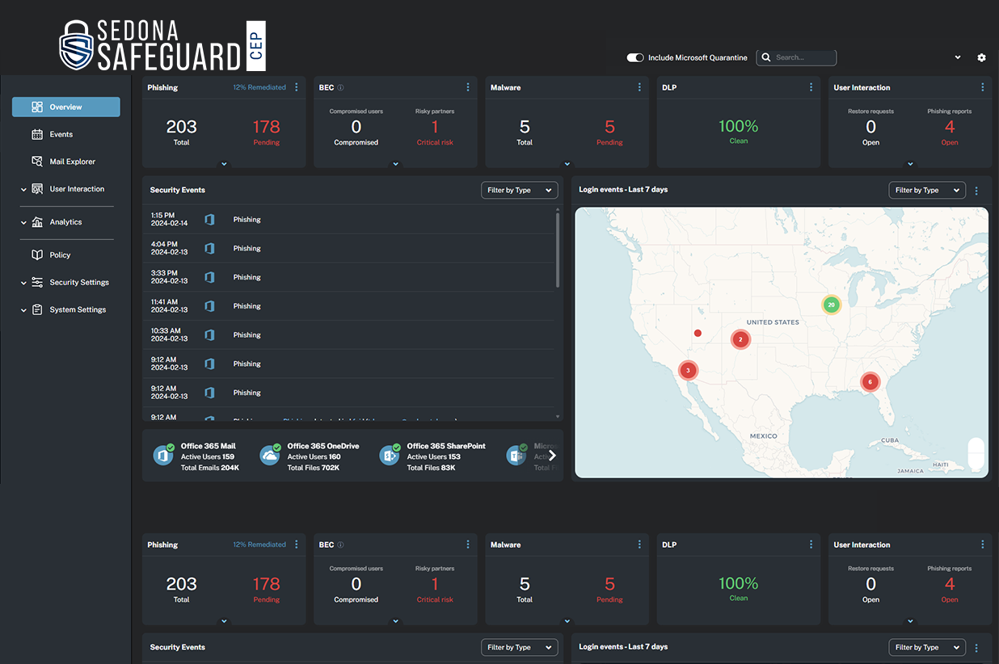Click the small red dot map marker
The image size is (999, 664).
[698, 333]
